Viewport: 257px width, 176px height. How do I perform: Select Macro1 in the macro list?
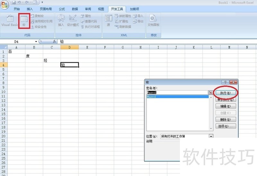pyautogui.click(x=178, y=97)
